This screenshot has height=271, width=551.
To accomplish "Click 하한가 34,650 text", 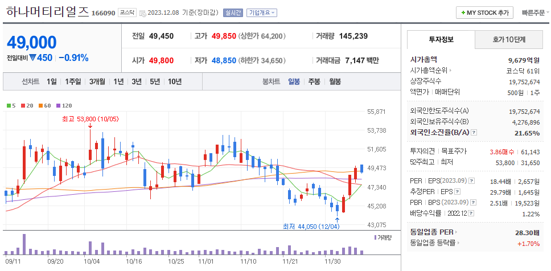I will [x=262, y=60].
